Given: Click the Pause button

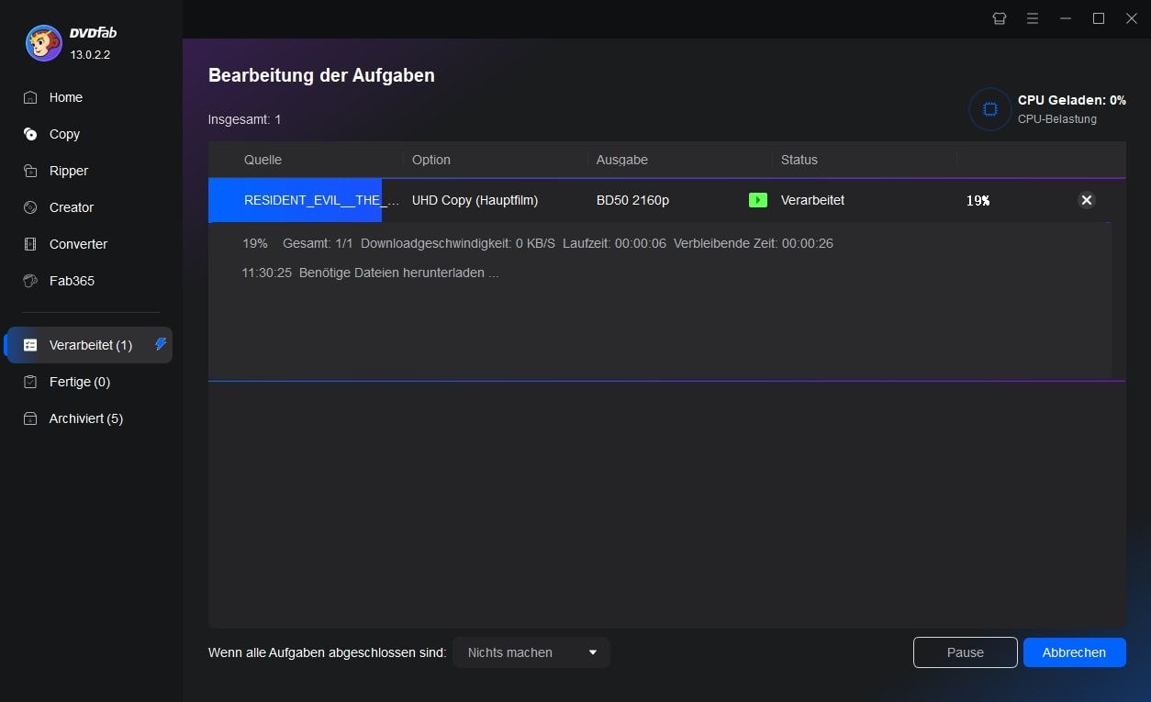Looking at the screenshot, I should coord(966,652).
